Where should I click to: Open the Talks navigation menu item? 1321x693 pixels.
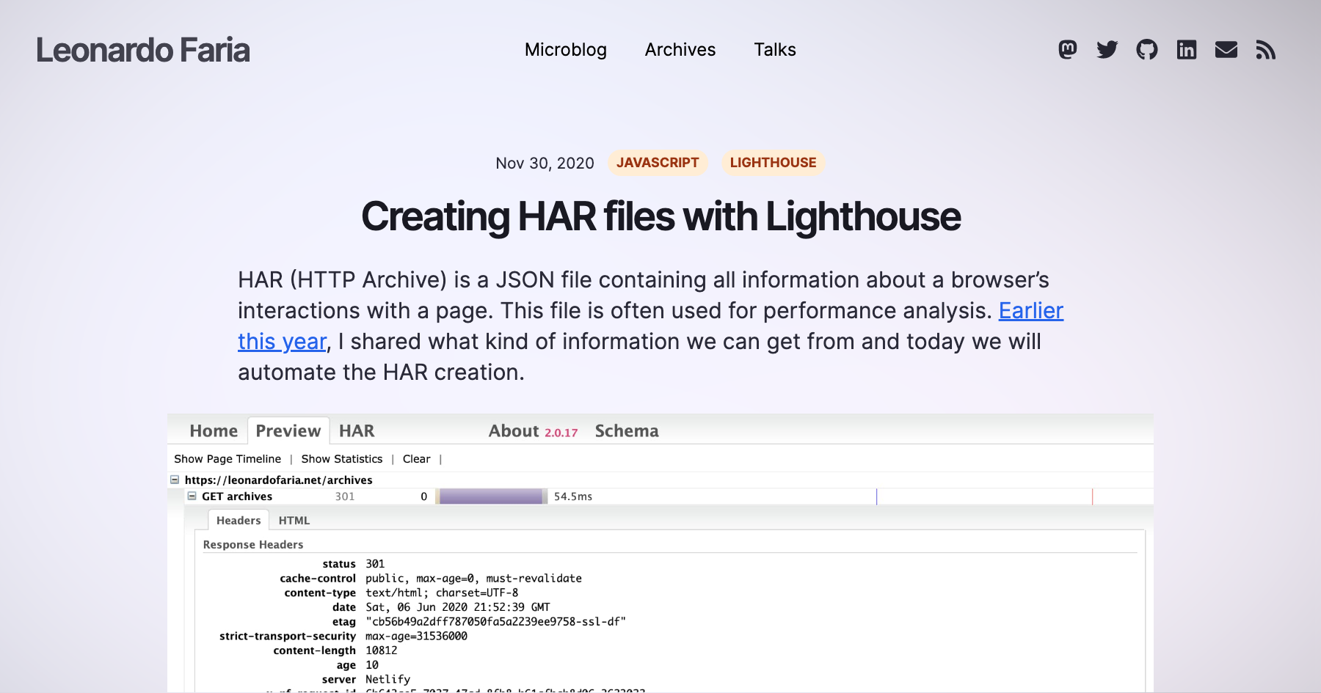[x=774, y=50]
